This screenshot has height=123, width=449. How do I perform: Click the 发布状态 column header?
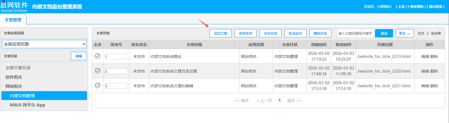[139, 45]
